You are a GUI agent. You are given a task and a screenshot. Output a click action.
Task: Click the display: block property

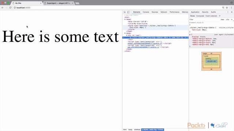(199, 37)
